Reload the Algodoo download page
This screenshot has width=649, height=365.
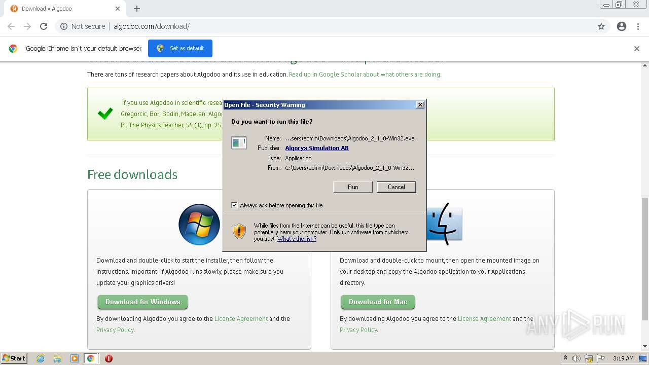44,26
